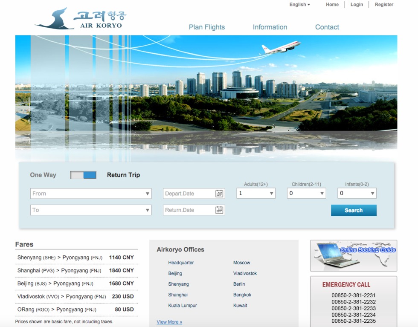418x327 pixels.
Task: Open the Depart Date calendar icon
Action: pyautogui.click(x=219, y=194)
